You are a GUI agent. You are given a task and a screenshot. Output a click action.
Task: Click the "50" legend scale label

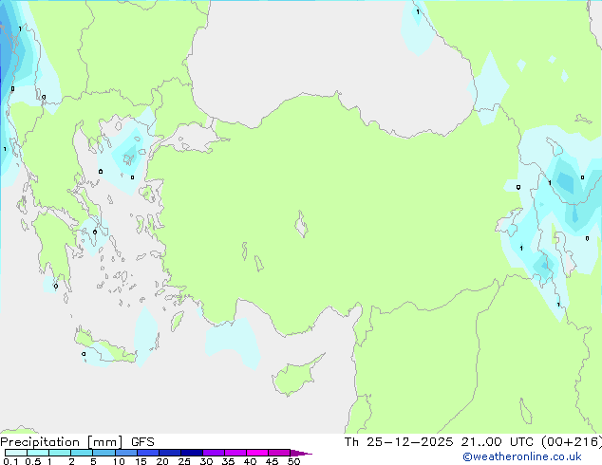point(293,461)
